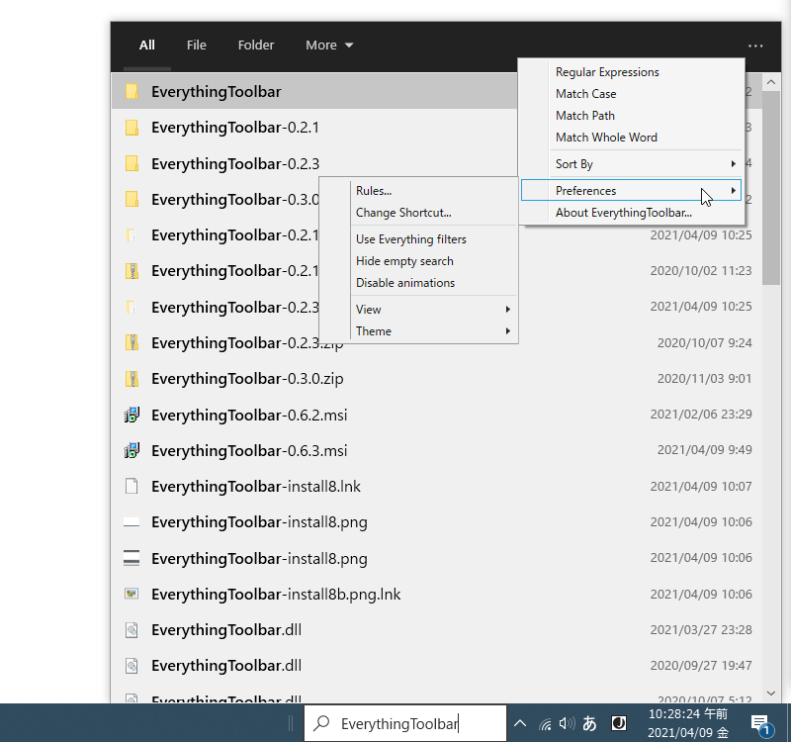Viewport: 791px width, 742px height.
Task: Click the network tray icon
Action: pyautogui.click(x=546, y=724)
